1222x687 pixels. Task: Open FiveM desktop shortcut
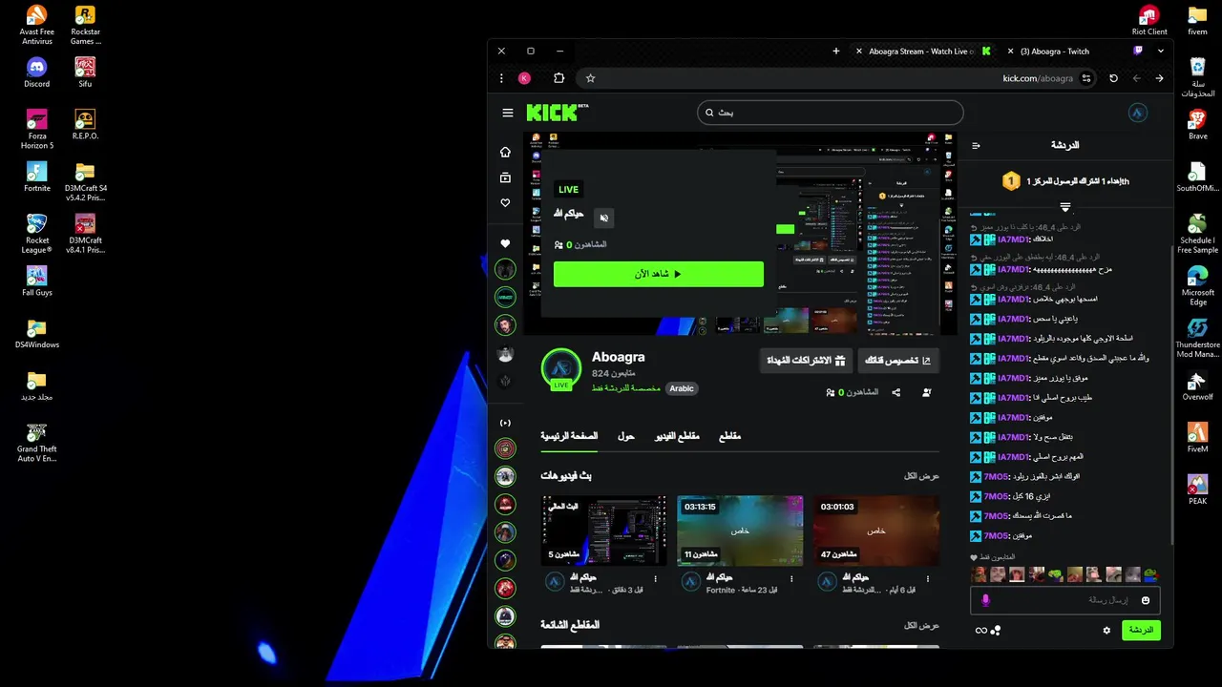(1197, 437)
